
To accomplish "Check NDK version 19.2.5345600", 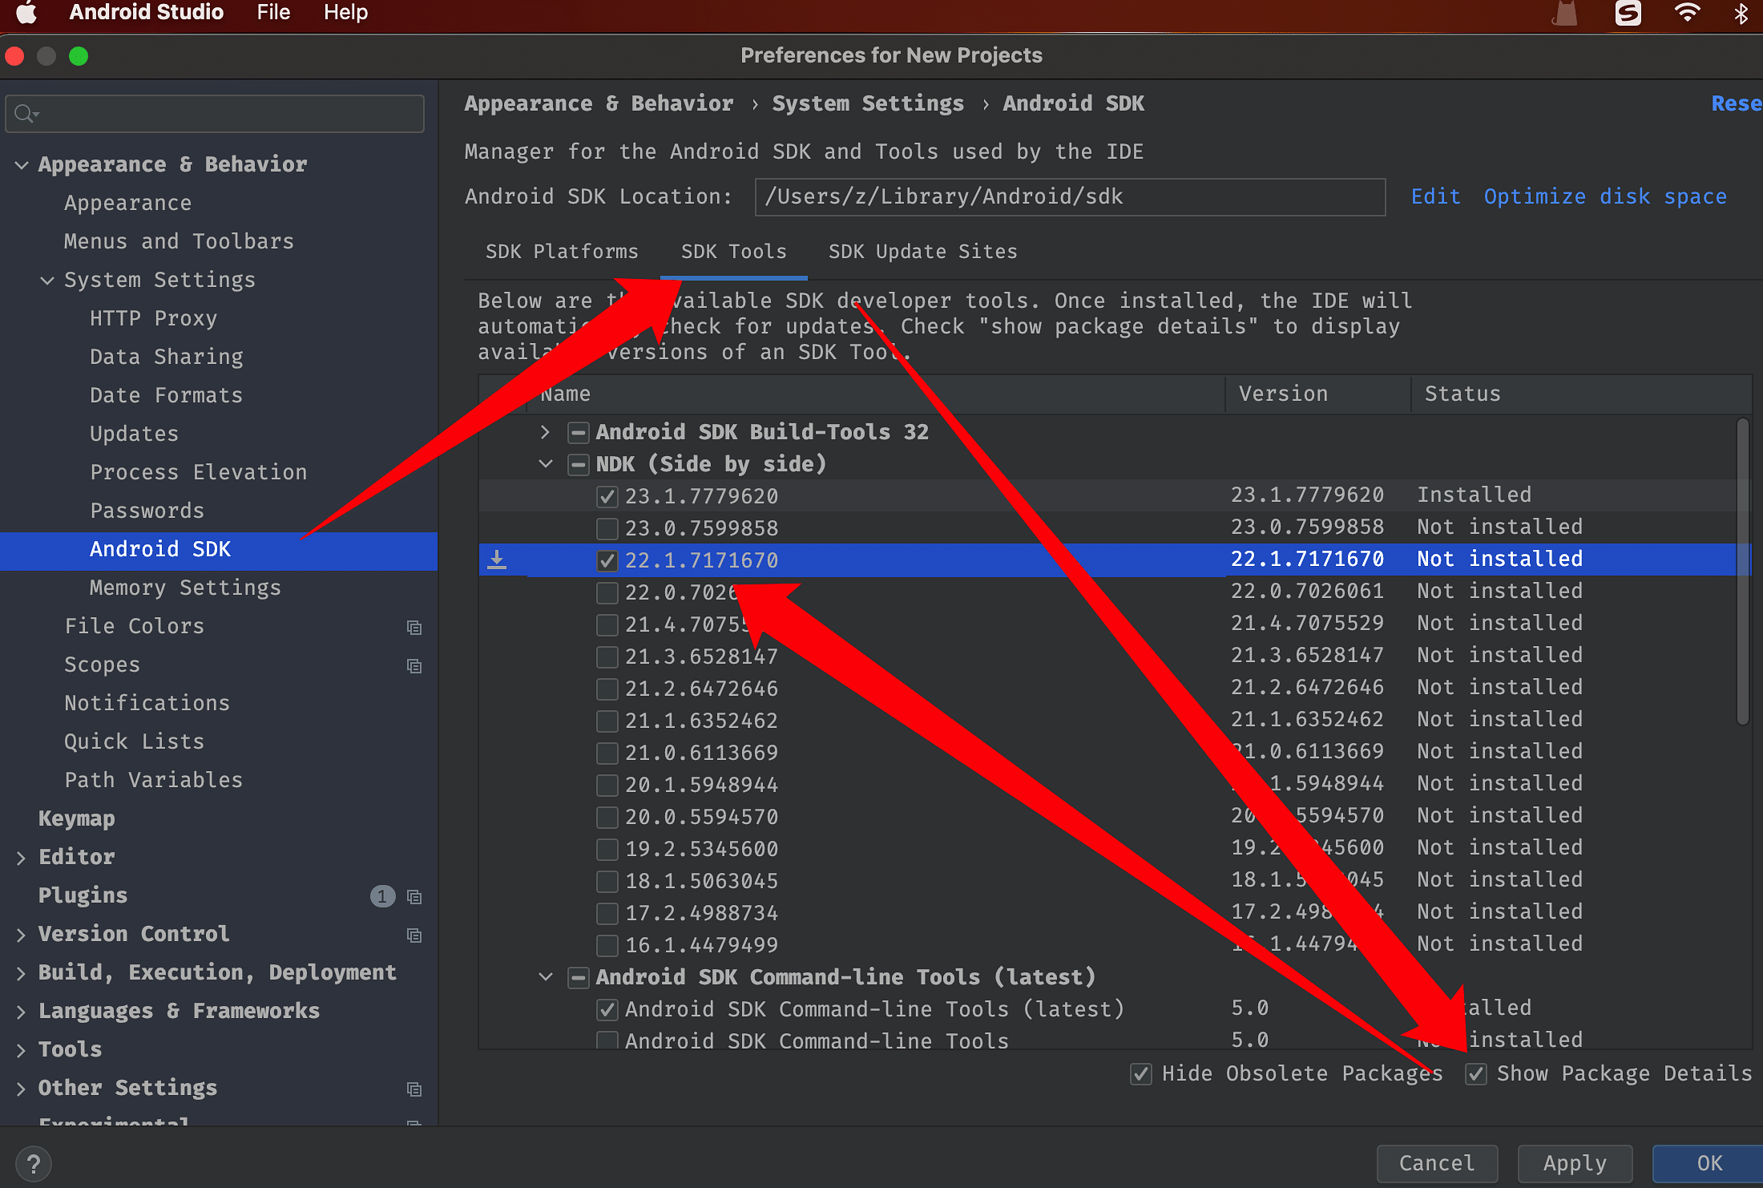I will click(607, 849).
